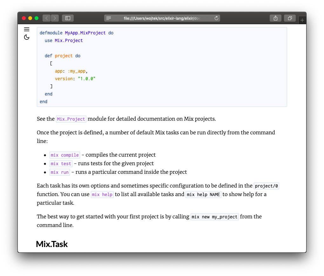Open the mix help link

[x=102, y=195]
